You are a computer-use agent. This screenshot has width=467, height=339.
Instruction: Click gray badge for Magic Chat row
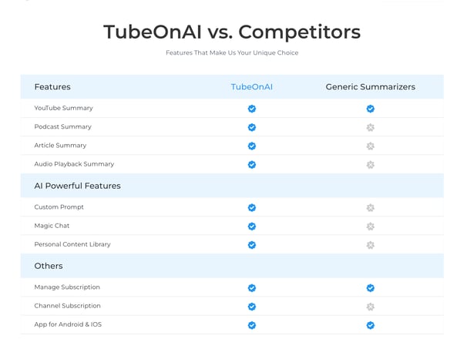[370, 227]
